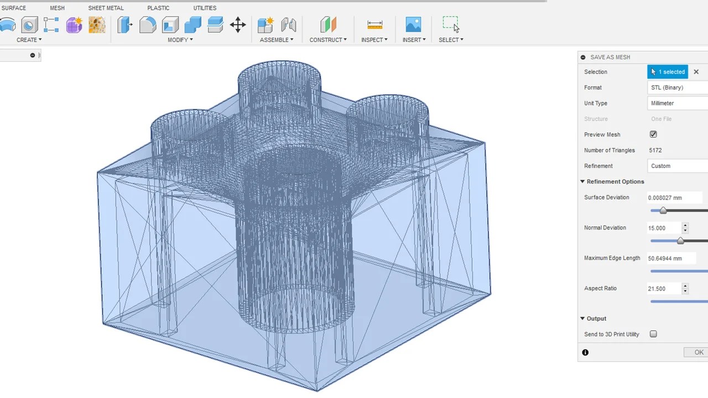Switch to the Sheet Metal tab
708x398 pixels.
(106, 8)
